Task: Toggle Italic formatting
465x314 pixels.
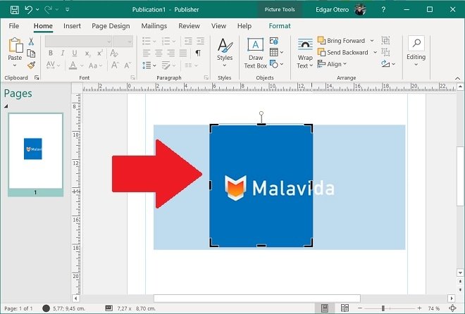Action: [63, 54]
